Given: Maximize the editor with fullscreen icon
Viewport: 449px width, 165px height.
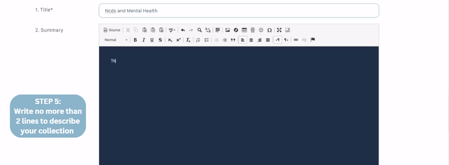Looking at the screenshot, I should [x=279, y=30].
